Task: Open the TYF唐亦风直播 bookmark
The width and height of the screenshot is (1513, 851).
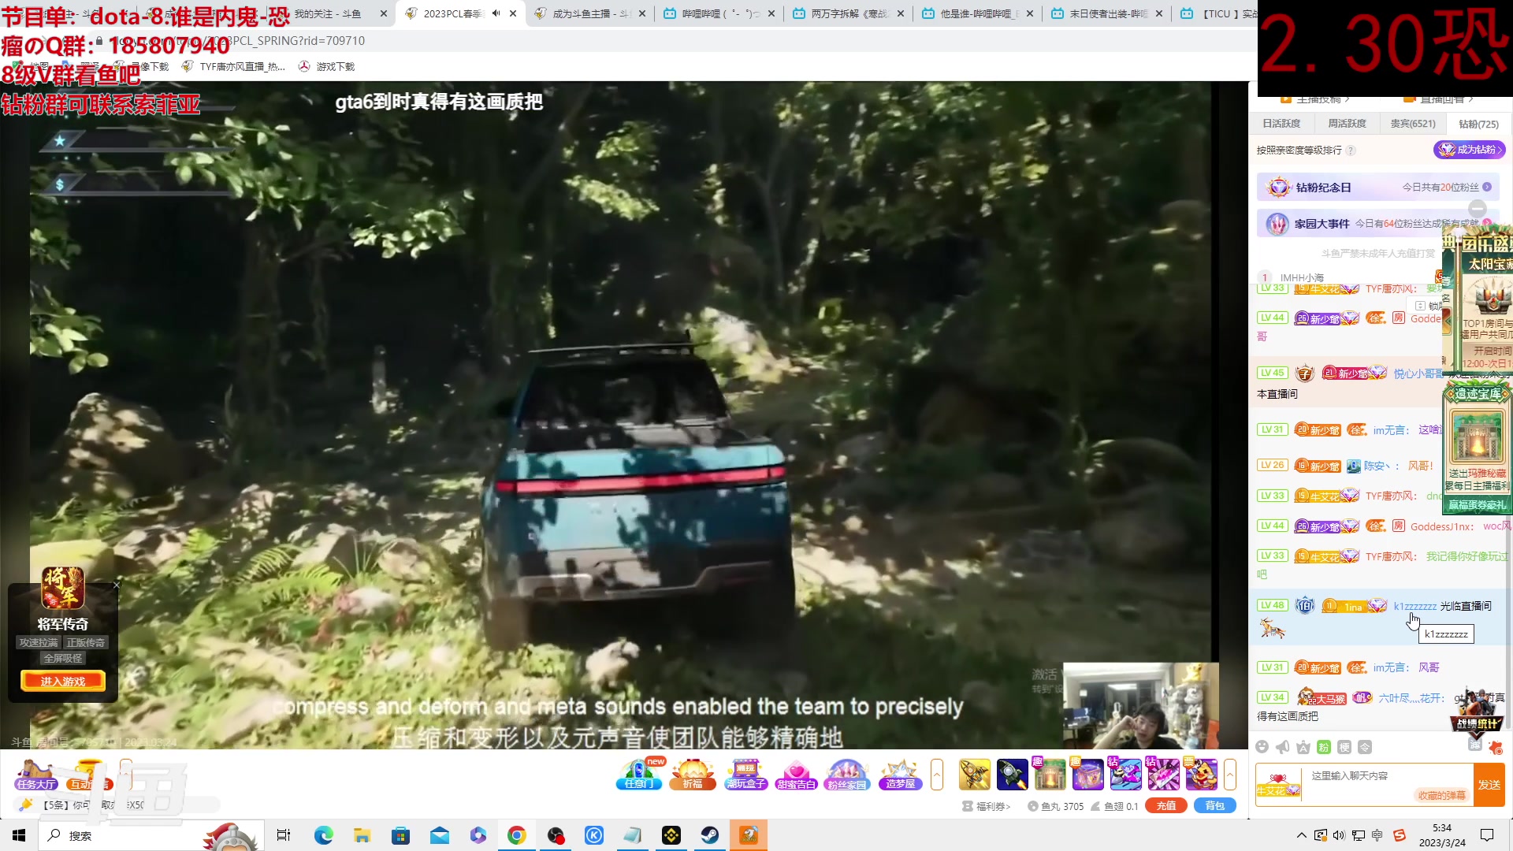Action: coord(235,67)
